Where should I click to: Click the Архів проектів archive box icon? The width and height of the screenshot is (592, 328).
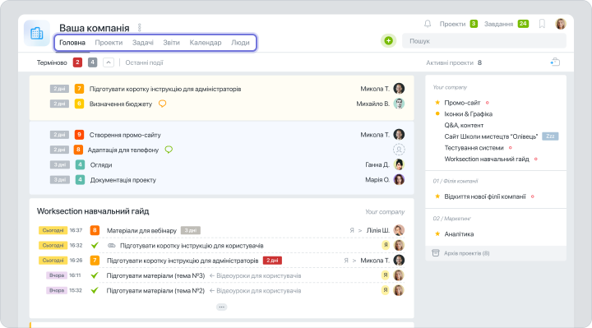(x=435, y=253)
